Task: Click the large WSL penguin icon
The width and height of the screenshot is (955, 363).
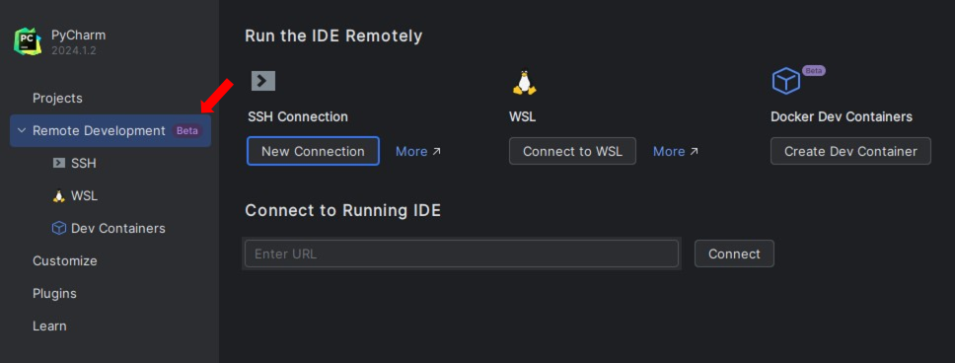Action: (525, 83)
